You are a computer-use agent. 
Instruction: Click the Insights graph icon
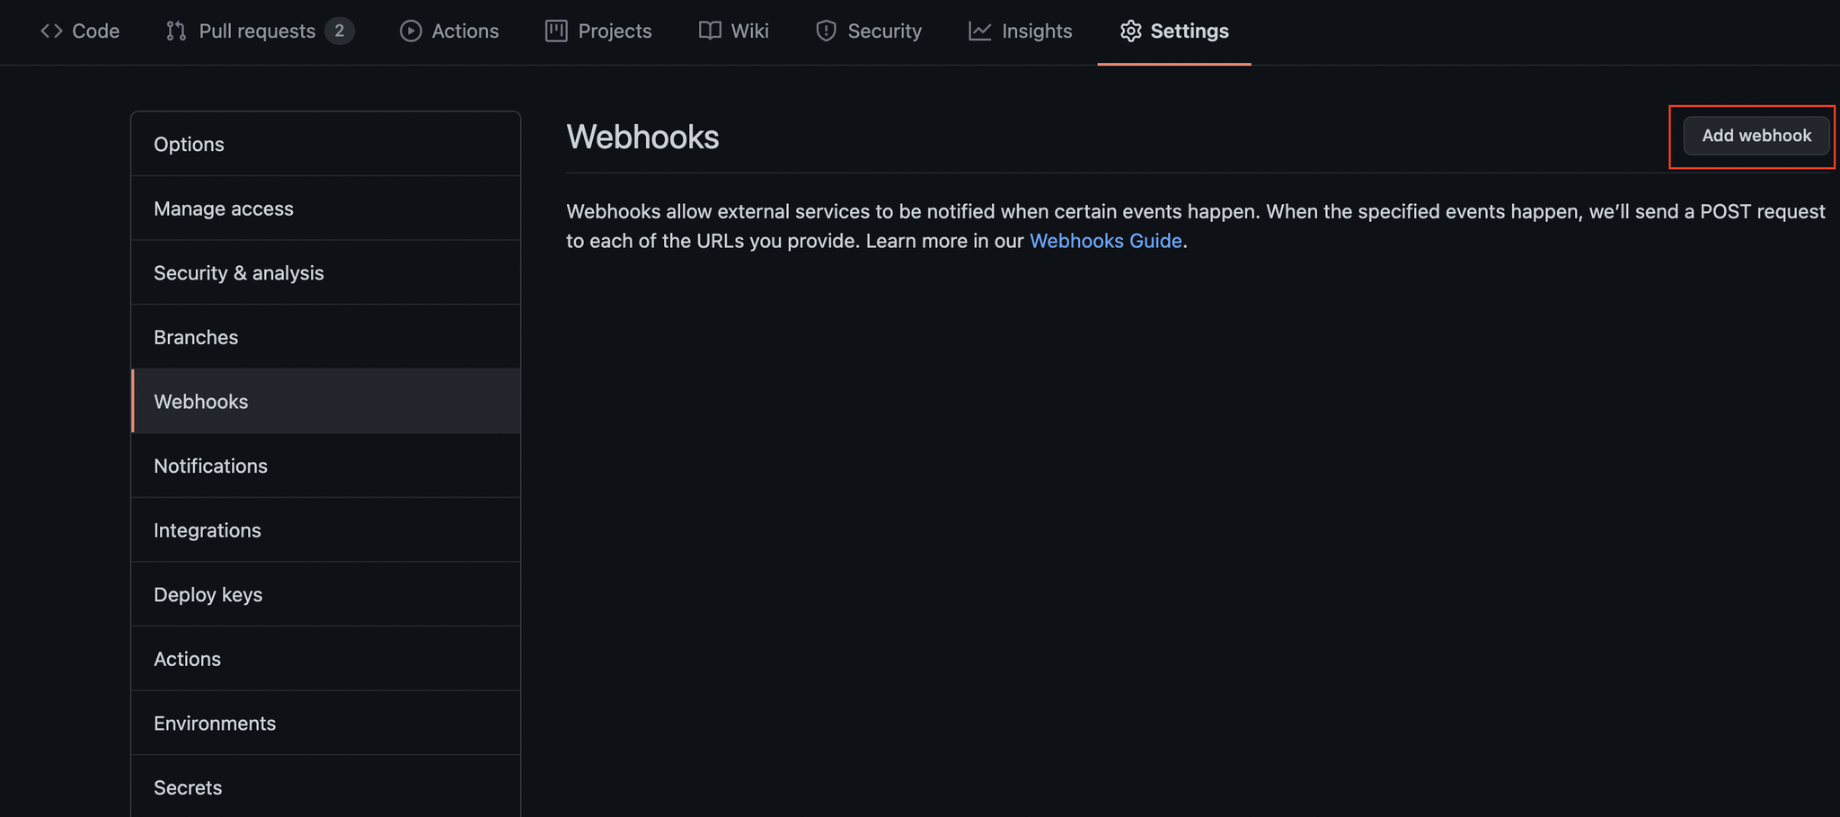(x=979, y=31)
